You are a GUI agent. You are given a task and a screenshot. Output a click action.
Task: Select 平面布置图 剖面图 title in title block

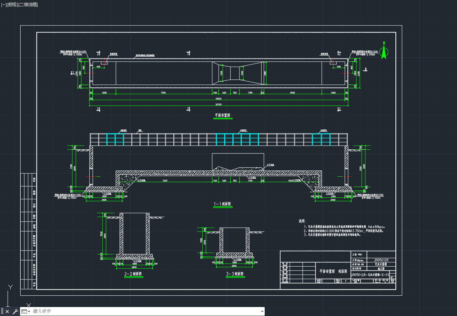[333, 271]
